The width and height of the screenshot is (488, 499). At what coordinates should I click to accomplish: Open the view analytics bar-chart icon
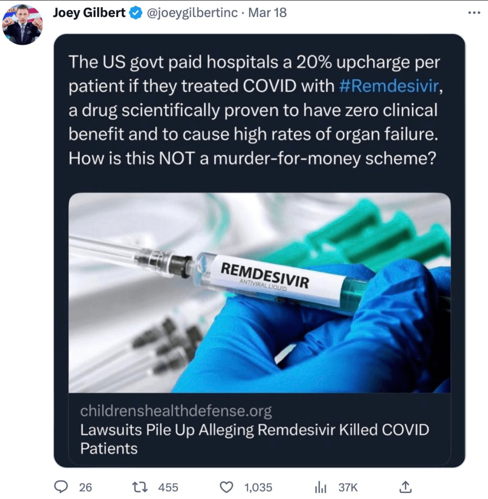click(320, 487)
